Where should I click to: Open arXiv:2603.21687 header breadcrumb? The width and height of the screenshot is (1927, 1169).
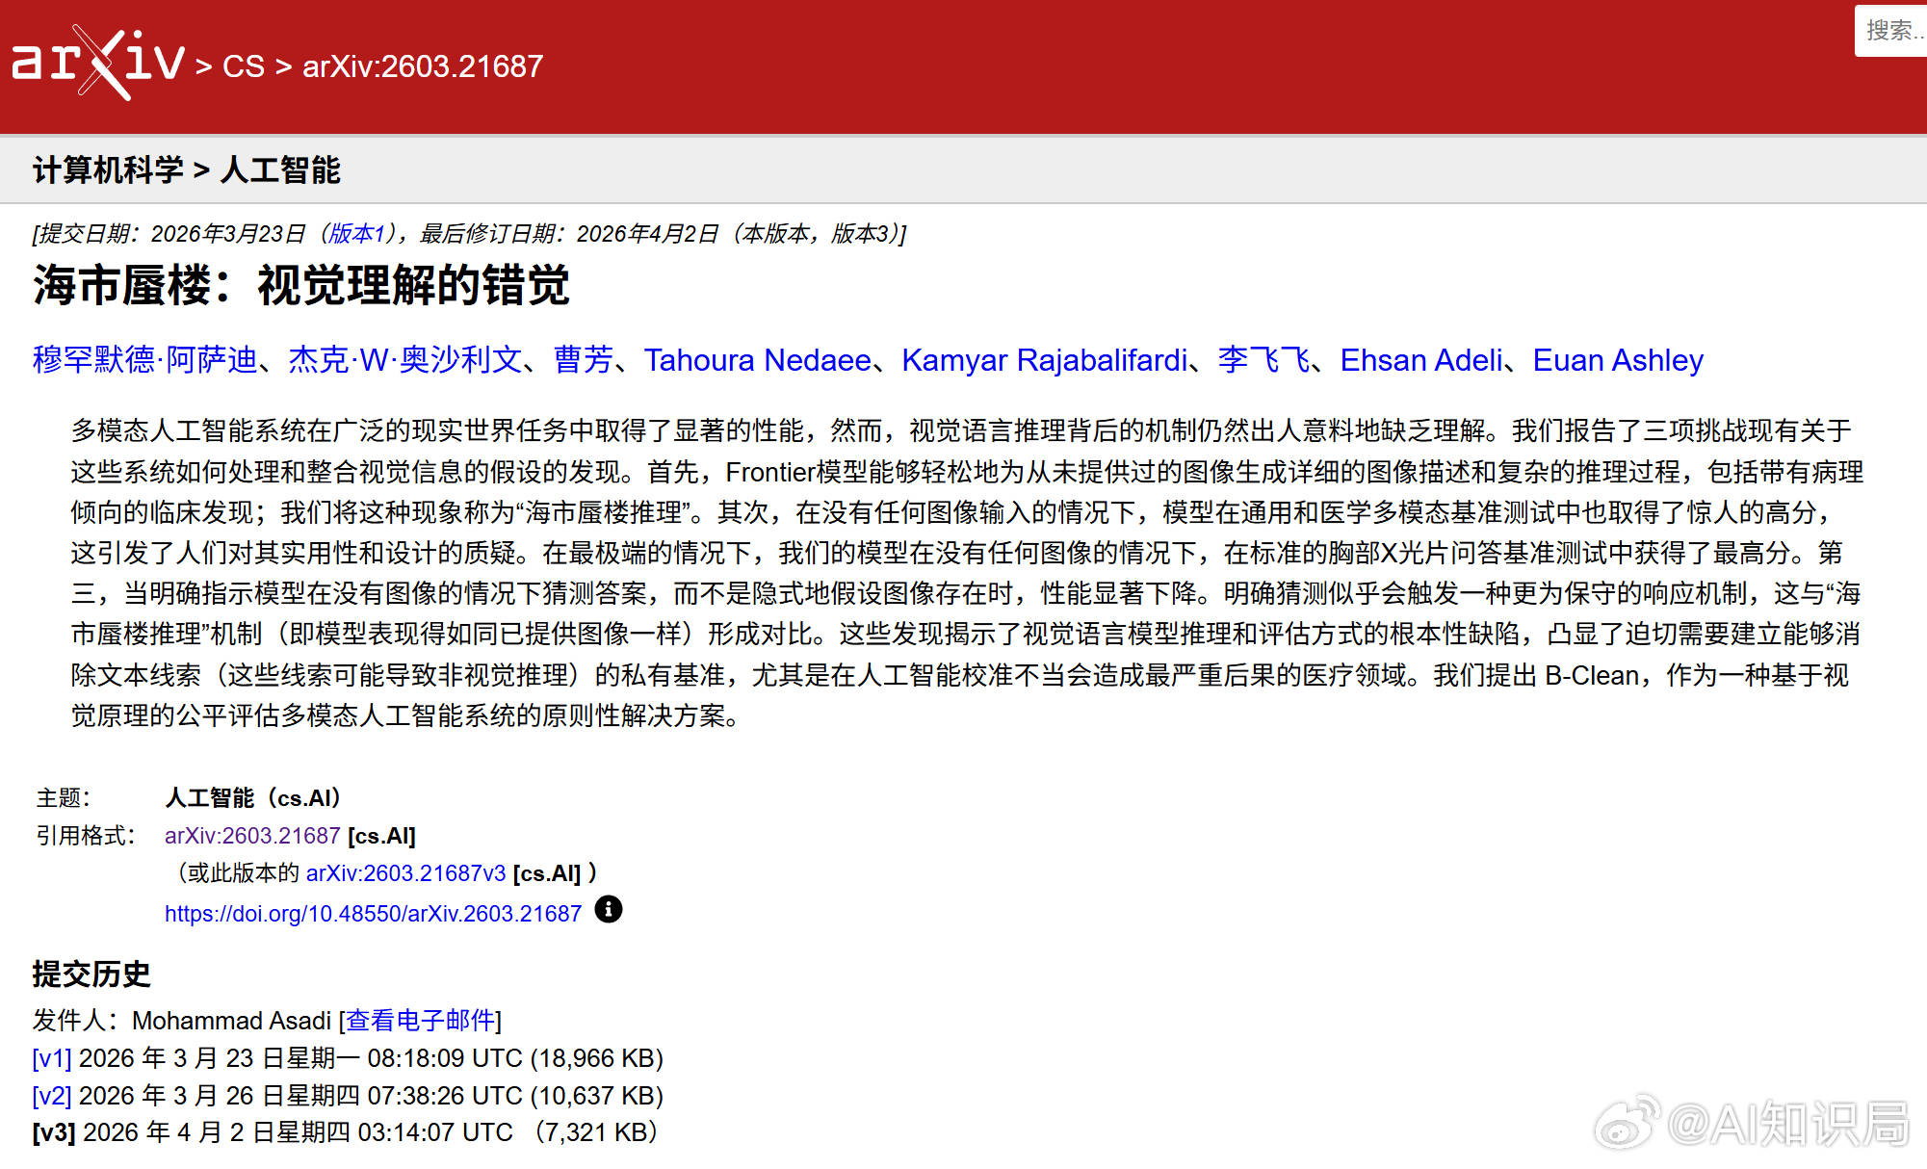click(422, 66)
